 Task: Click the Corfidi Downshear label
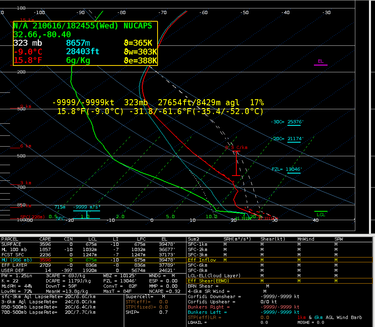pyautogui.click(x=214, y=296)
